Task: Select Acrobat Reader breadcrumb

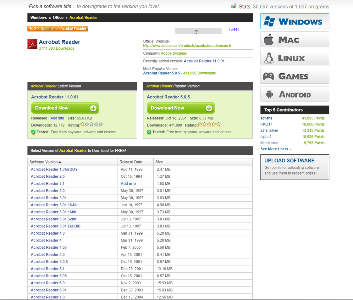Action: coord(83,18)
